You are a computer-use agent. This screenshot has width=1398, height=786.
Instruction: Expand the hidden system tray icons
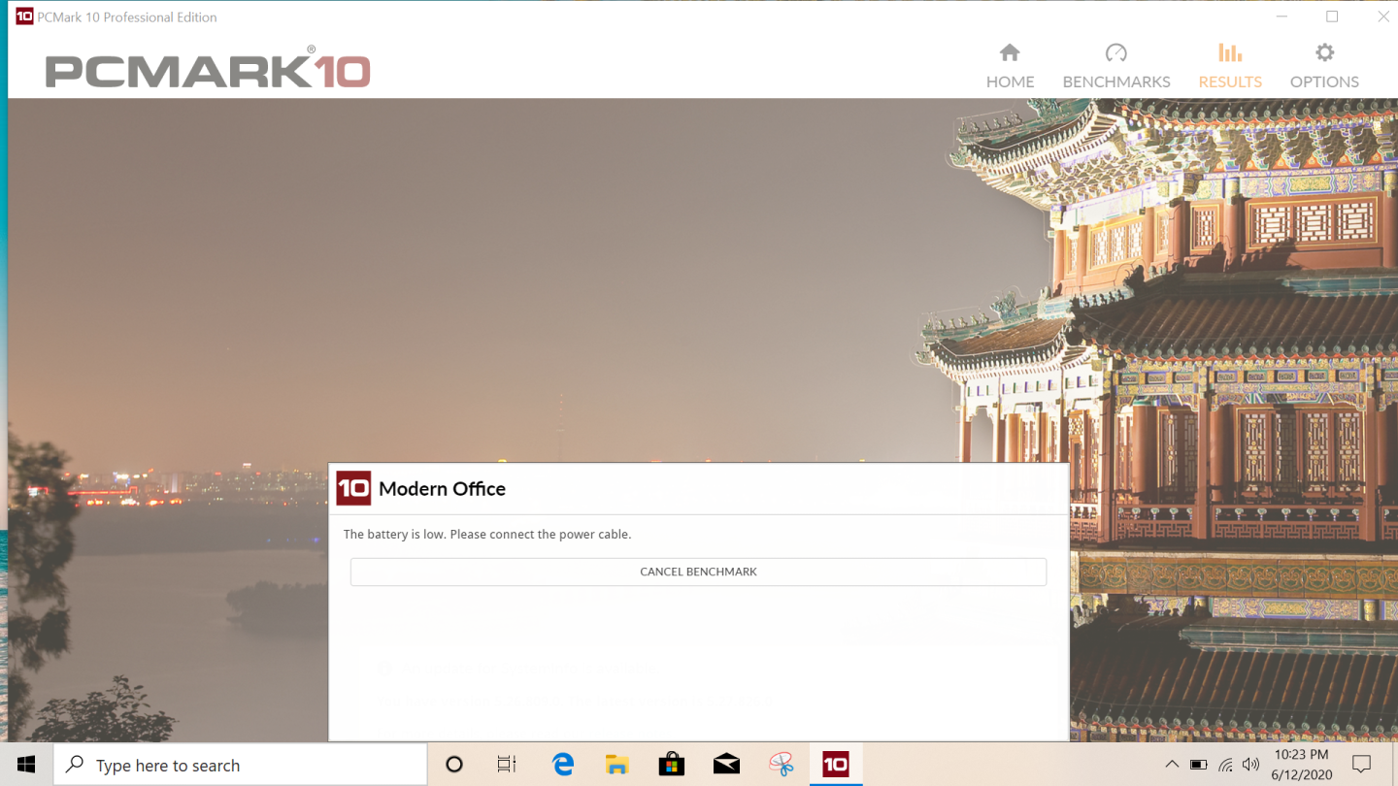coord(1172,765)
